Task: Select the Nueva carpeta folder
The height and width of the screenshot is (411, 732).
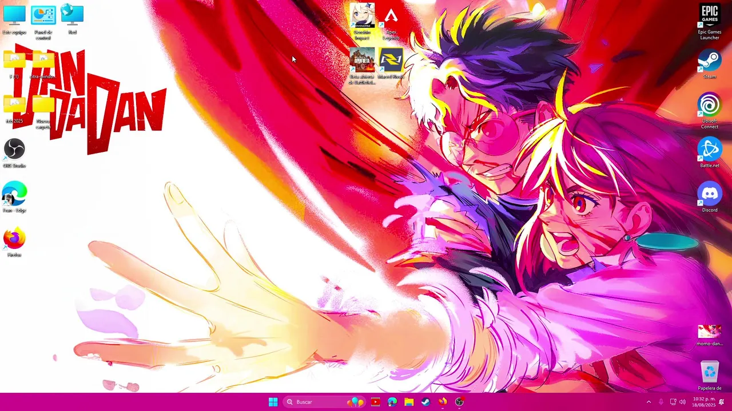Action: coord(43,112)
